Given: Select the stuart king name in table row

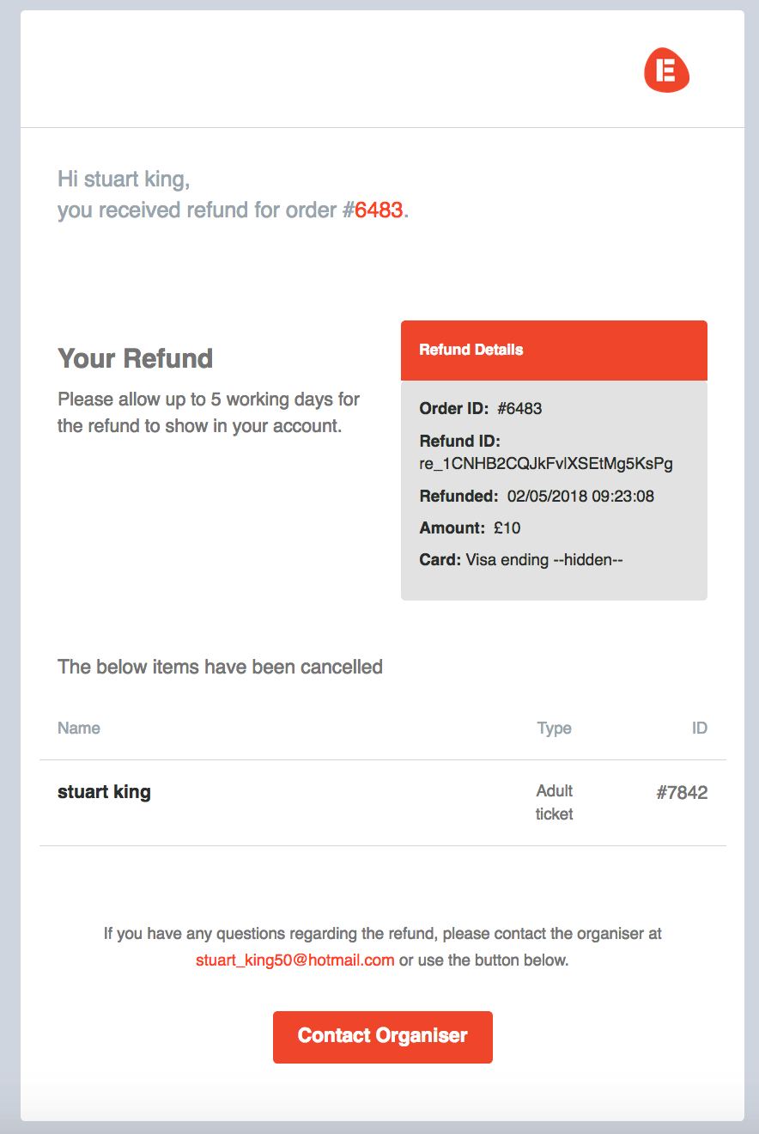Looking at the screenshot, I should pyautogui.click(x=104, y=792).
